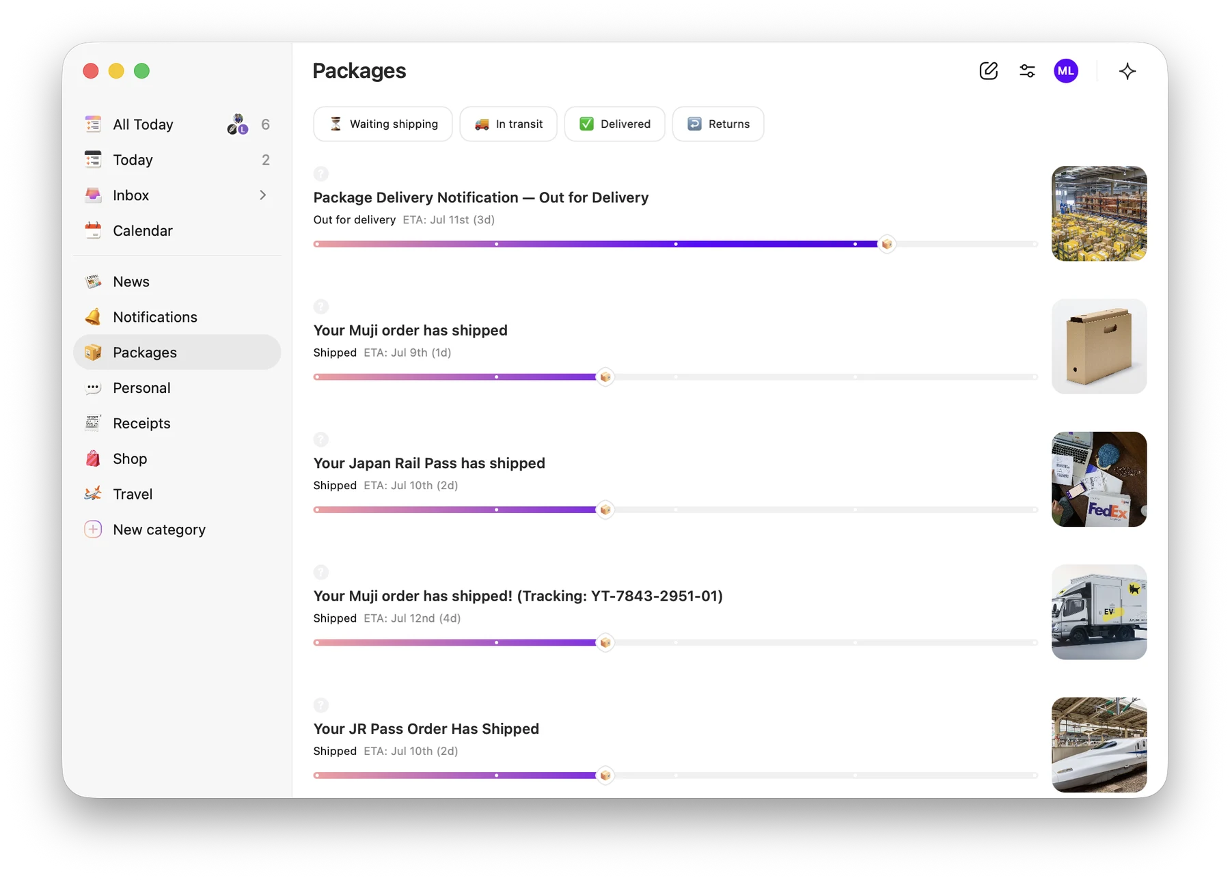Screen dimensions: 1230x880
Task: Click the Today list icon in sidebar
Action: [x=93, y=160]
